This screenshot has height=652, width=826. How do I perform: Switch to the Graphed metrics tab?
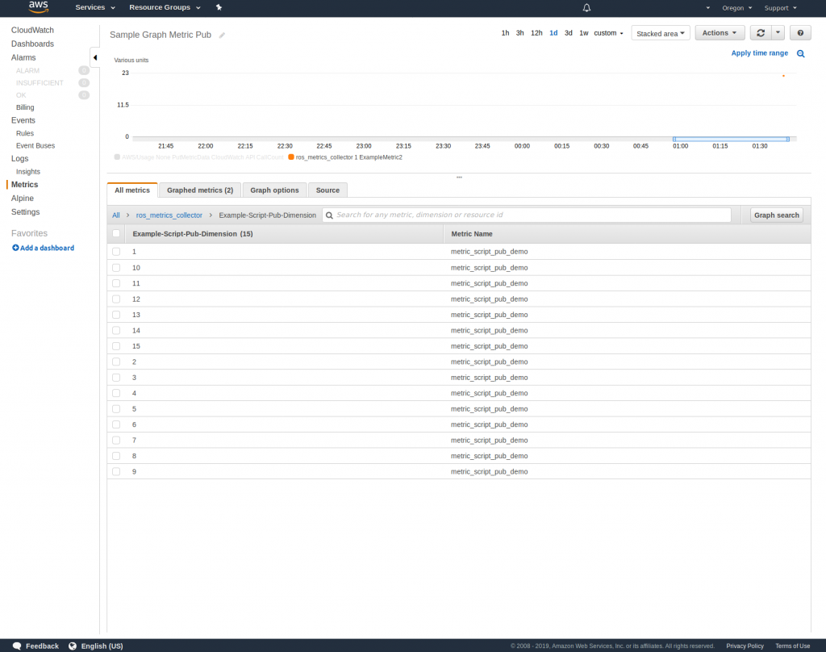pyautogui.click(x=198, y=190)
